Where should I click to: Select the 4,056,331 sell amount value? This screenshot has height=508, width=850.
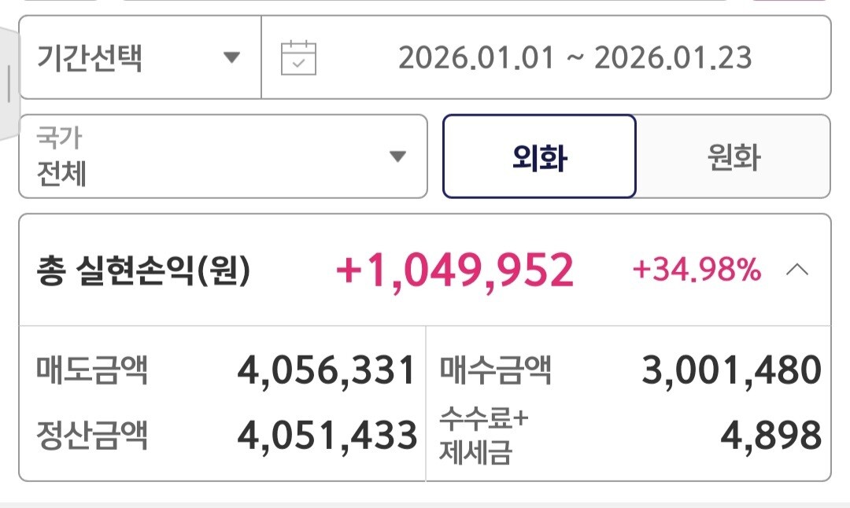point(327,370)
